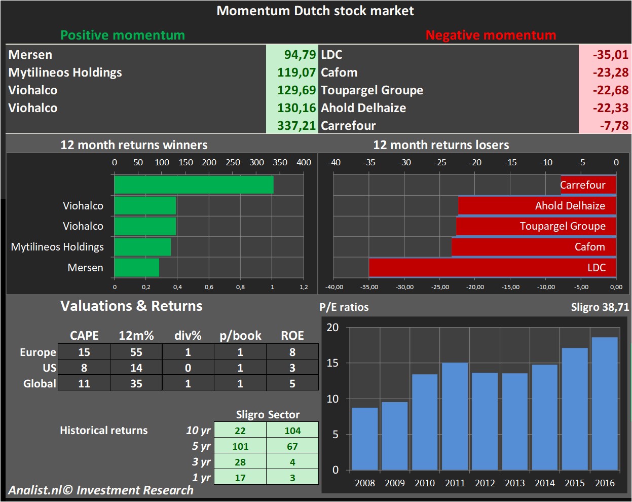Click the 2016 bar in P/E chart
The image size is (632, 502).
[605, 404]
